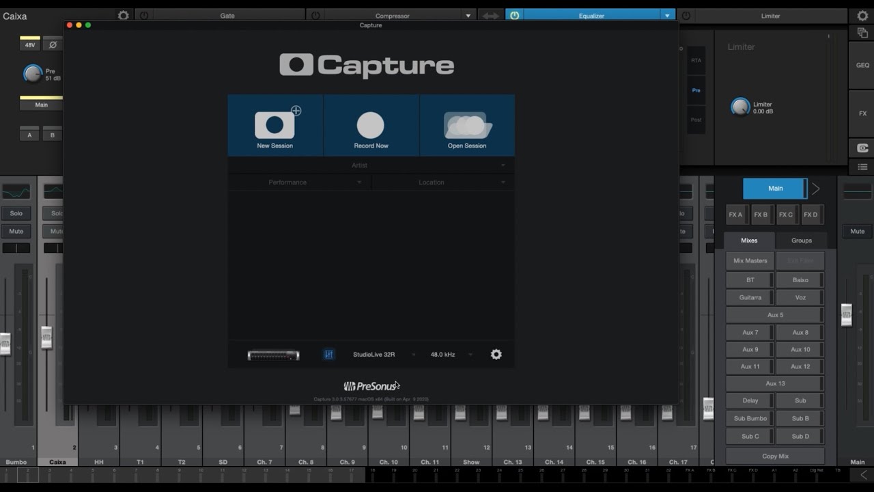Expand the Location dropdown
This screenshot has height=492, width=874.
(x=503, y=182)
